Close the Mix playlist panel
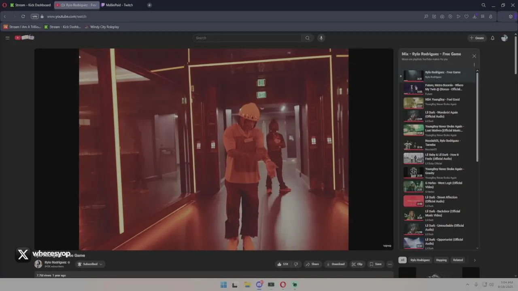The width and height of the screenshot is (518, 291). point(474,56)
